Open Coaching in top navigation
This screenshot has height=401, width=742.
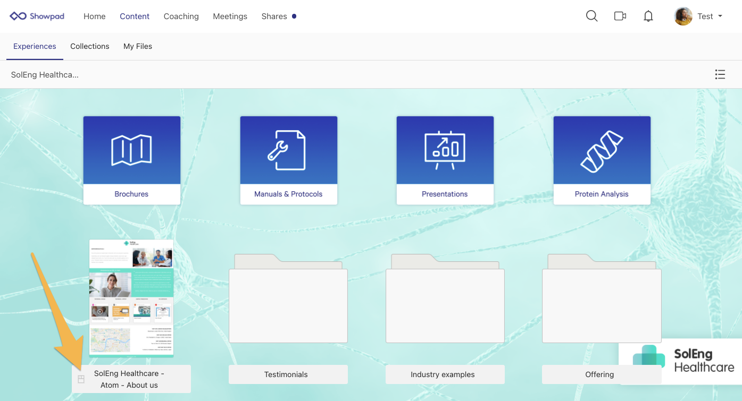[181, 16]
